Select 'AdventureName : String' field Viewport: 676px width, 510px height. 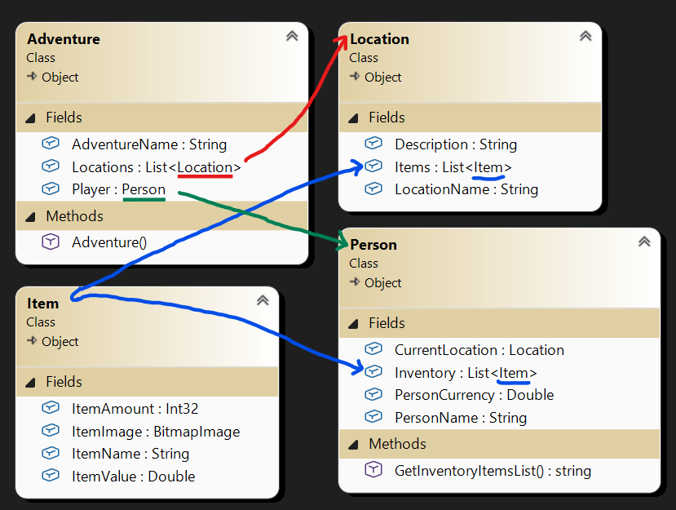point(149,144)
